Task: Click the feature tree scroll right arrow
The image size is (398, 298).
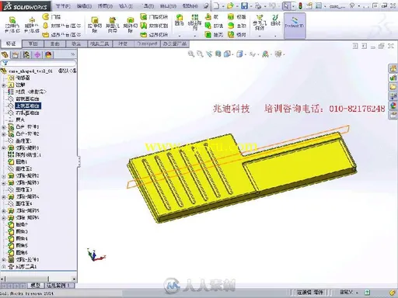Action: [74, 279]
